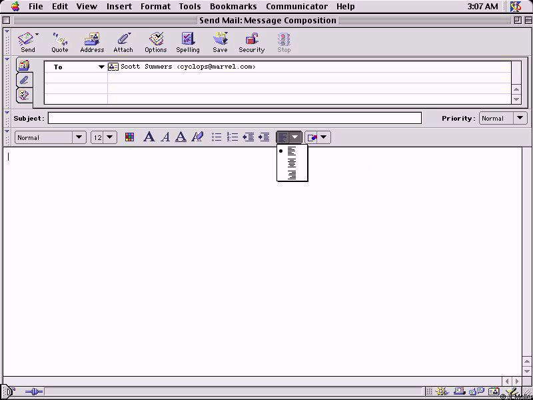Click the message body scroll down arrow
Viewport: 533px width, 400px height.
click(x=527, y=371)
